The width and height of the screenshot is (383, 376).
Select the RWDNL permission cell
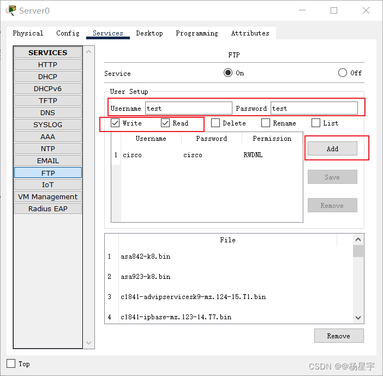click(x=272, y=155)
